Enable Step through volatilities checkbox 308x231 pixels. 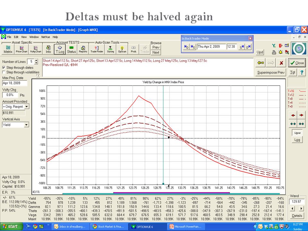(x=4, y=72)
